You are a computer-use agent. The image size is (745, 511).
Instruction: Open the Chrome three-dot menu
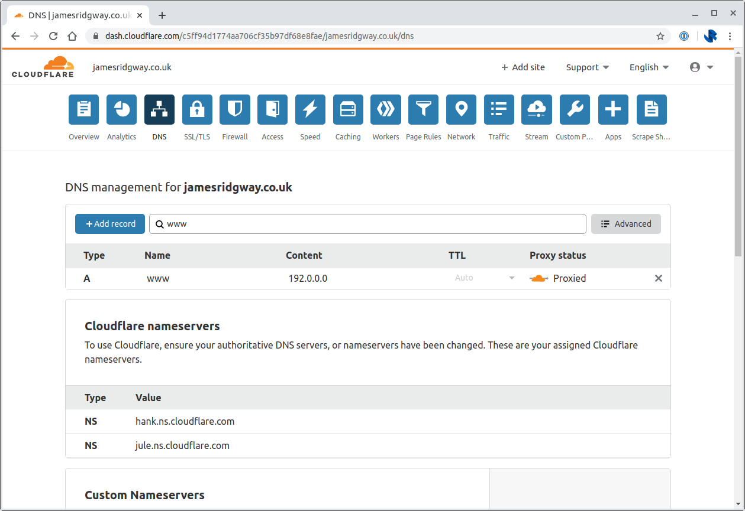coord(730,36)
